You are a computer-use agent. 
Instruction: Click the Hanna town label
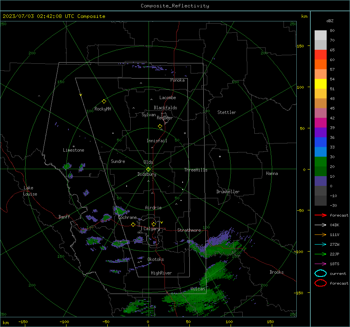tap(272, 173)
